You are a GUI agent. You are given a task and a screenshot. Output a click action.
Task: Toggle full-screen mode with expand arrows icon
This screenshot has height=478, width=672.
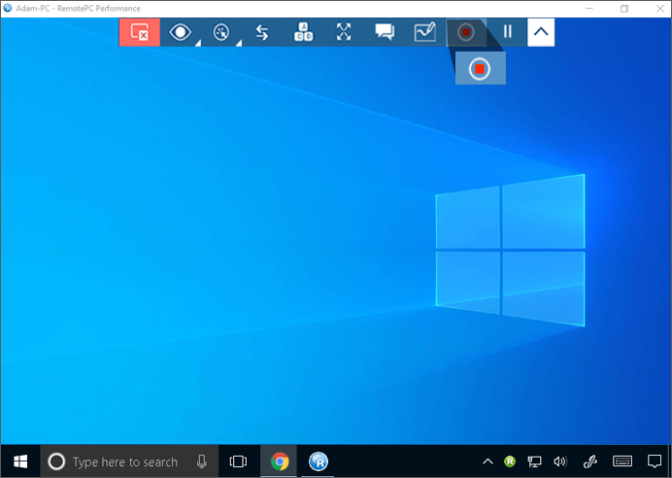click(344, 32)
